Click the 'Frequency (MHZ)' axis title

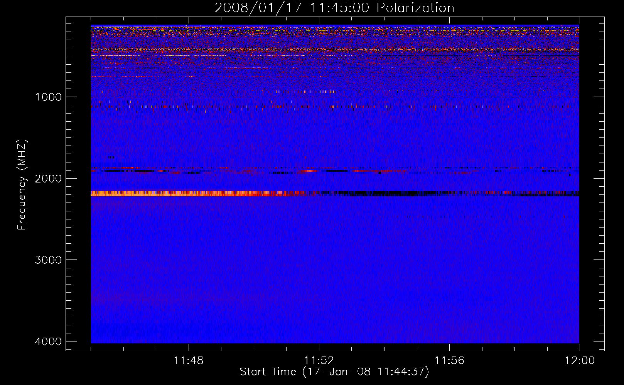click(x=22, y=185)
